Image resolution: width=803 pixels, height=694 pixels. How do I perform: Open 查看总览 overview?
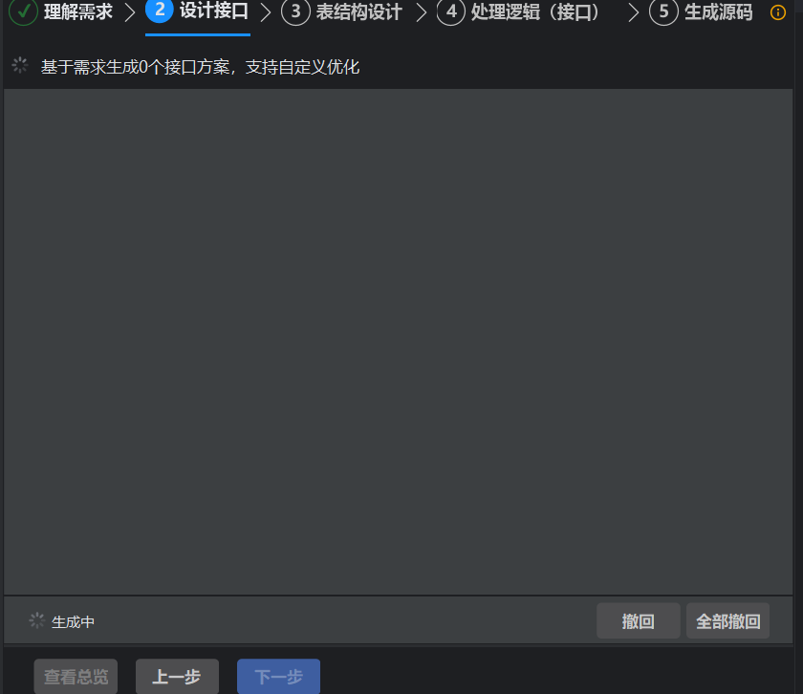tap(75, 677)
